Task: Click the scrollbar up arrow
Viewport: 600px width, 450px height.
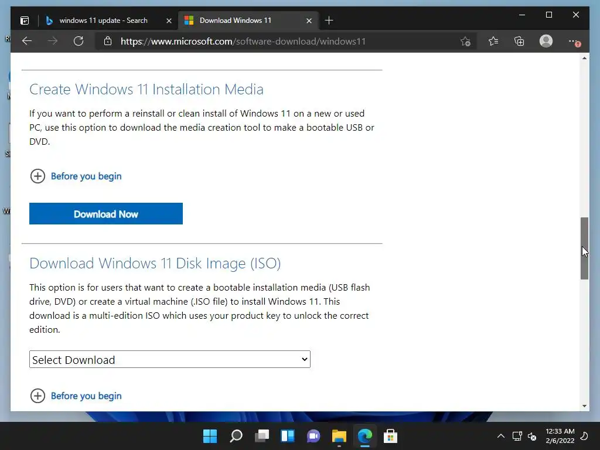Action: (584, 58)
